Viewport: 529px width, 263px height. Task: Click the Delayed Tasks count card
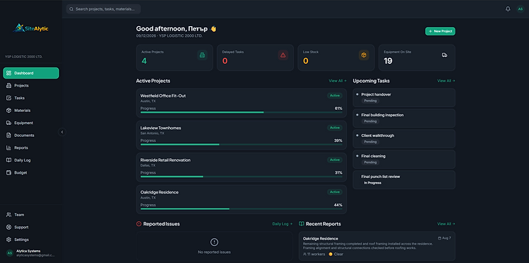(255, 57)
